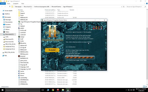This screenshot has width=148, height=92.
Task: Open the Archivo tab in Explorer
Action: [x=3, y=4]
